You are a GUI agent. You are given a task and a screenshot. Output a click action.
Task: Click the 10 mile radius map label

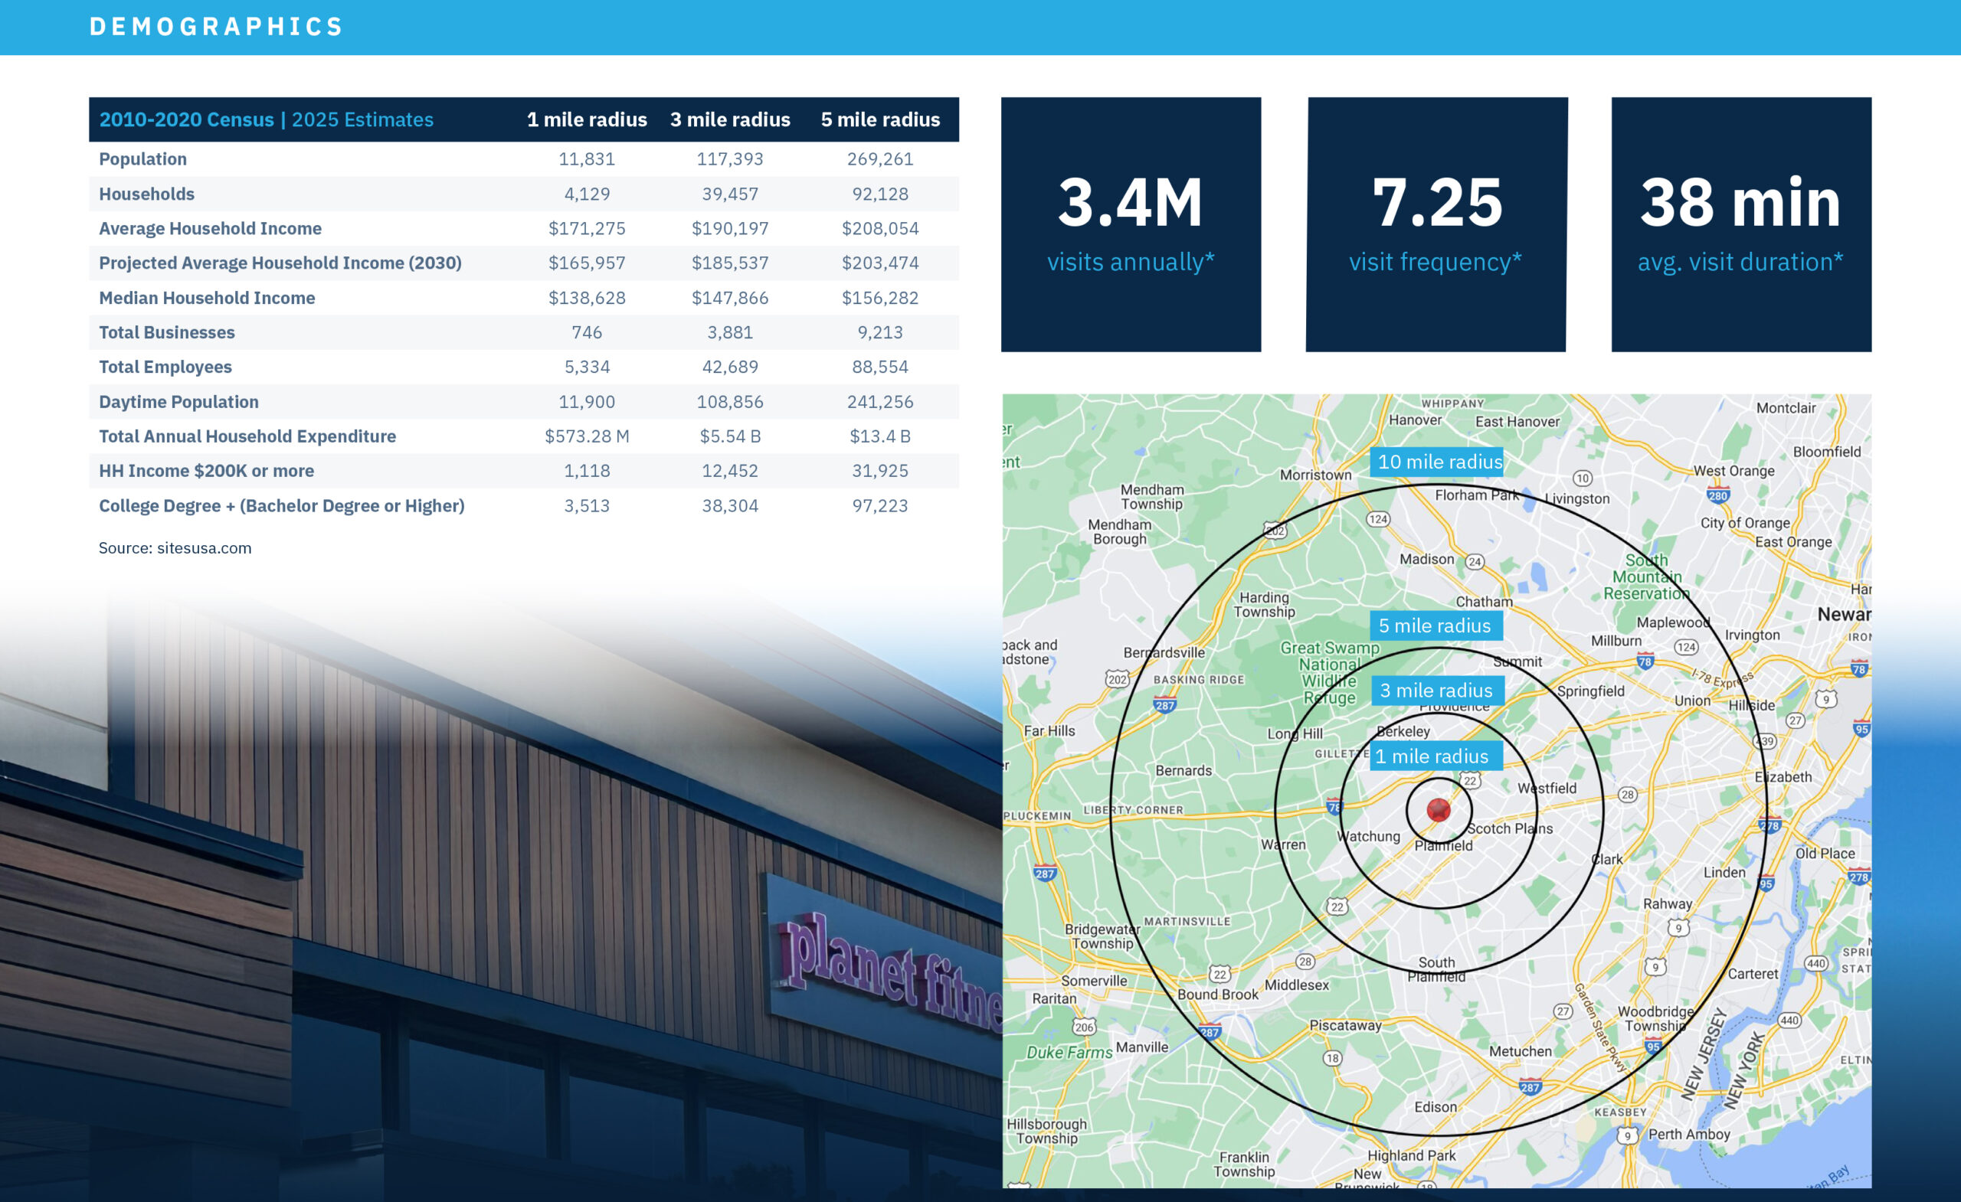pyautogui.click(x=1439, y=462)
